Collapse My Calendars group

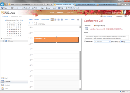click(x=1, y=39)
